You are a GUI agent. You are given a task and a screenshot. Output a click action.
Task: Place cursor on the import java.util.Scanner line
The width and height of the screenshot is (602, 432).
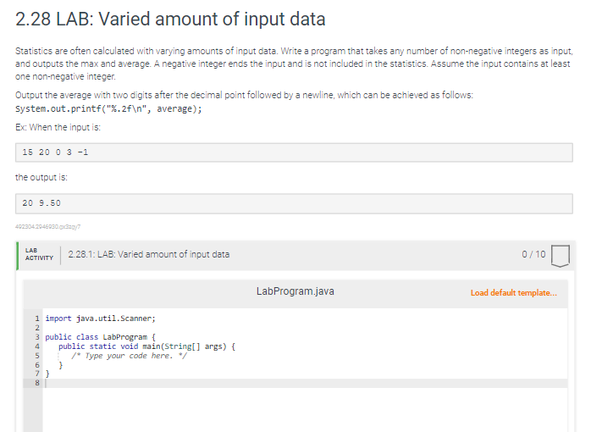click(100, 318)
